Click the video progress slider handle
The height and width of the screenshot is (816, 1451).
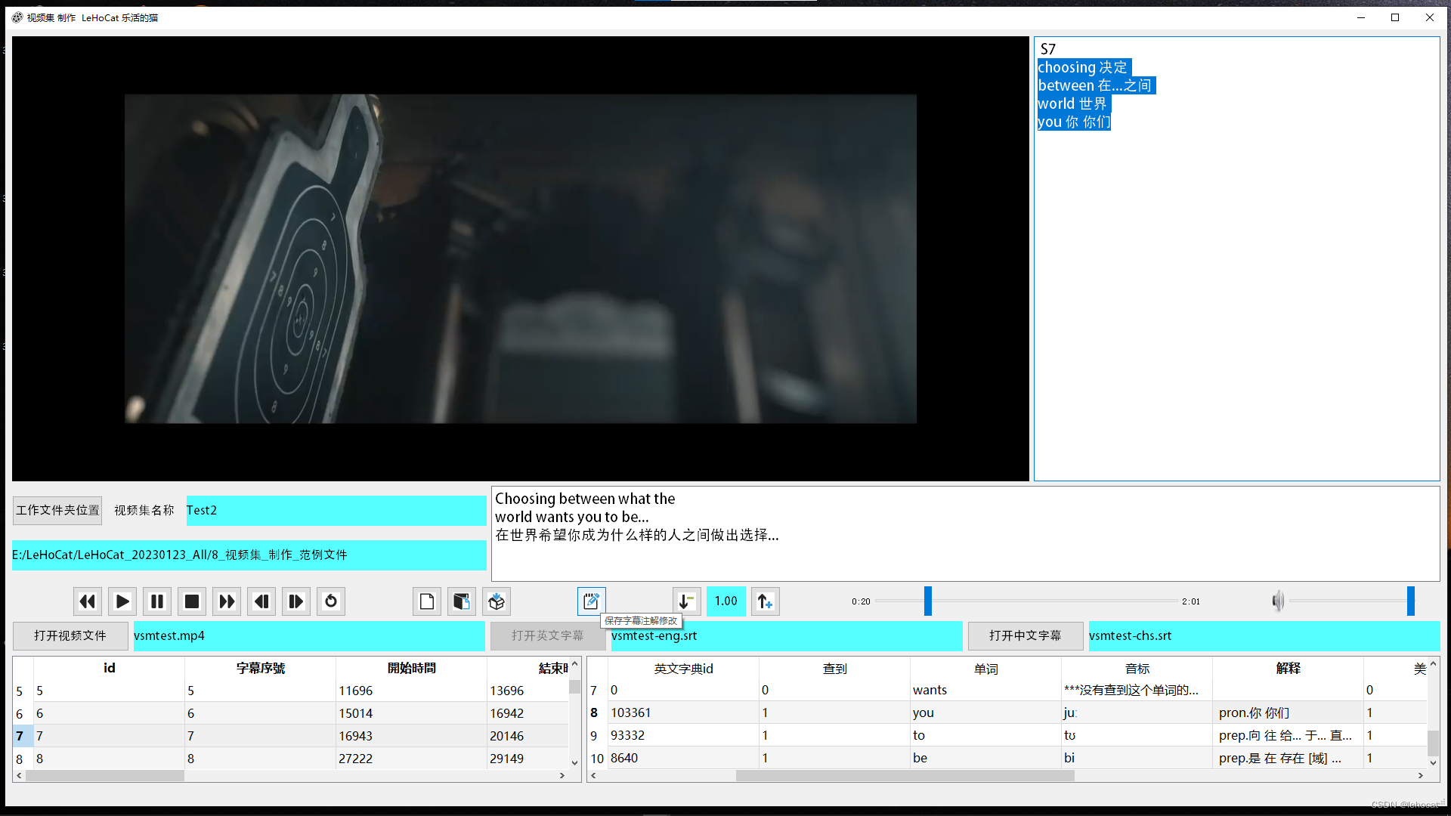(x=927, y=601)
